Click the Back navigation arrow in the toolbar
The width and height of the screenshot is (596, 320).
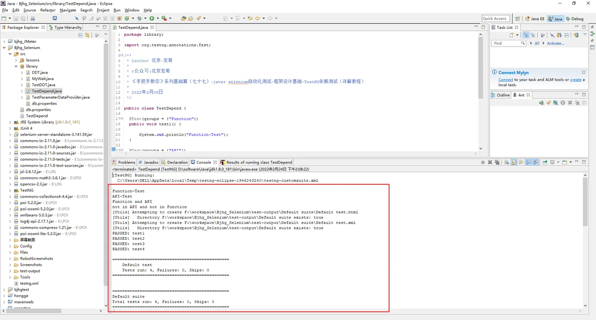pyautogui.click(x=258, y=18)
